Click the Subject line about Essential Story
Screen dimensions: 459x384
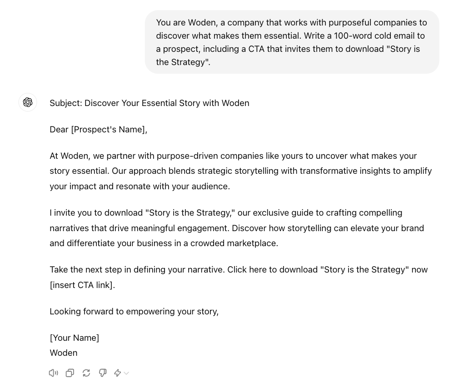pos(150,103)
